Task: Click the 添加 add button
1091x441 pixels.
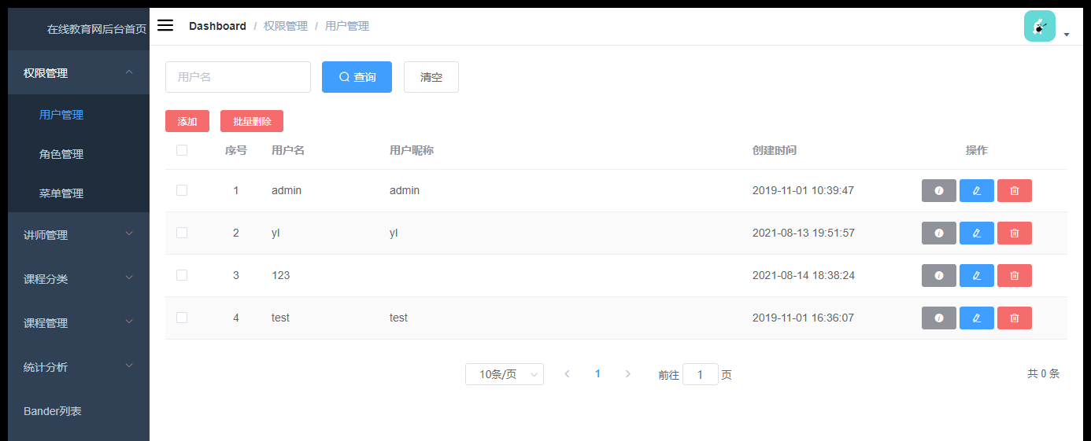Action: click(187, 121)
